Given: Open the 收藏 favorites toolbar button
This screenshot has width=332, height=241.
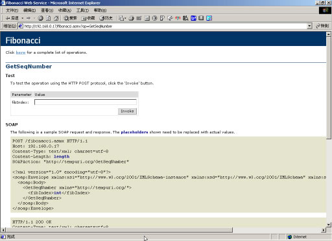Looking at the screenshot, I should (88, 18).
